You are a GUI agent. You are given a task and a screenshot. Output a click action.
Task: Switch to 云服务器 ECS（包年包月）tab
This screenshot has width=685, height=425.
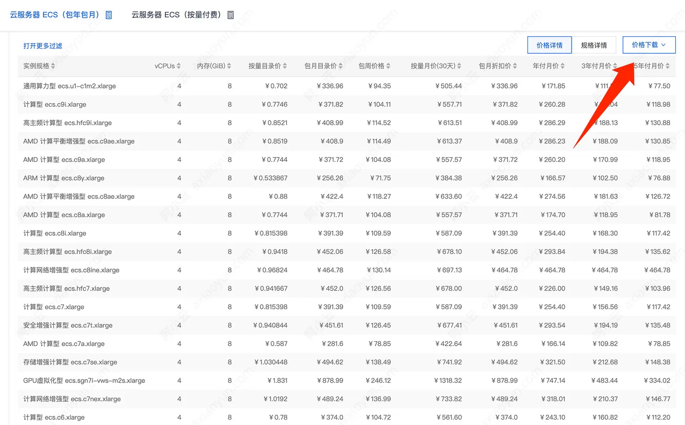pyautogui.click(x=54, y=15)
